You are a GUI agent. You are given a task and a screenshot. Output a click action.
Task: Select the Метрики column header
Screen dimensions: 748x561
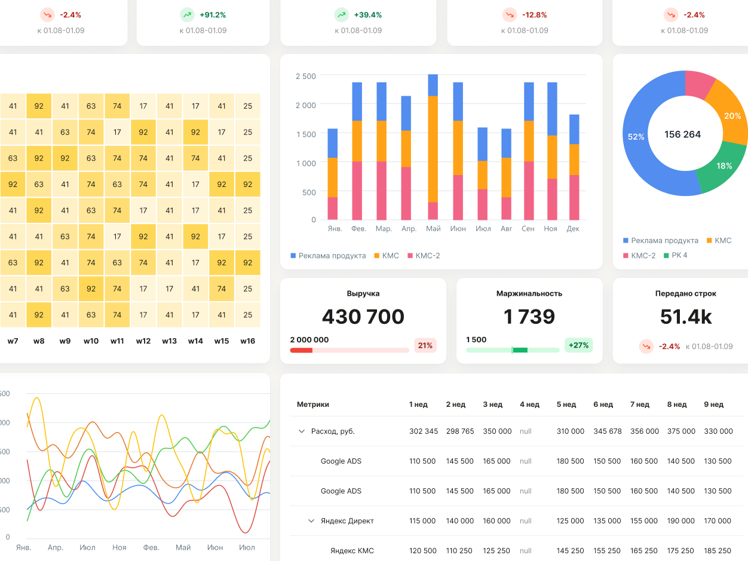(313, 404)
